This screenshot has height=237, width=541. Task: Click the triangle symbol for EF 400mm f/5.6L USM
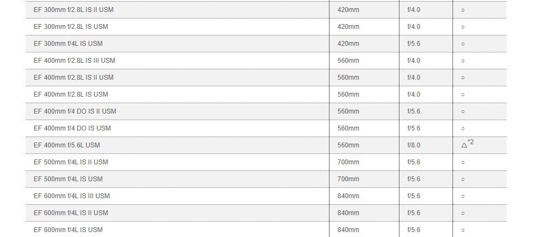click(x=464, y=145)
